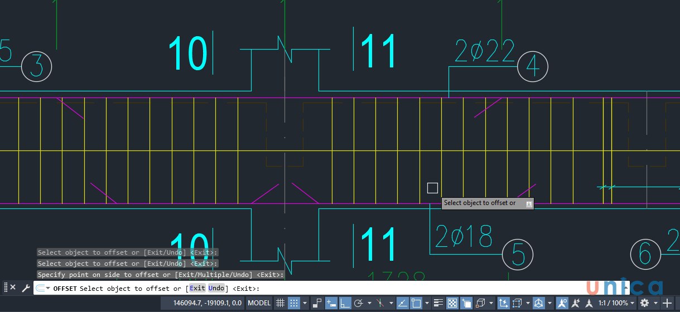
Task: Close the command line window
Action: 13,287
